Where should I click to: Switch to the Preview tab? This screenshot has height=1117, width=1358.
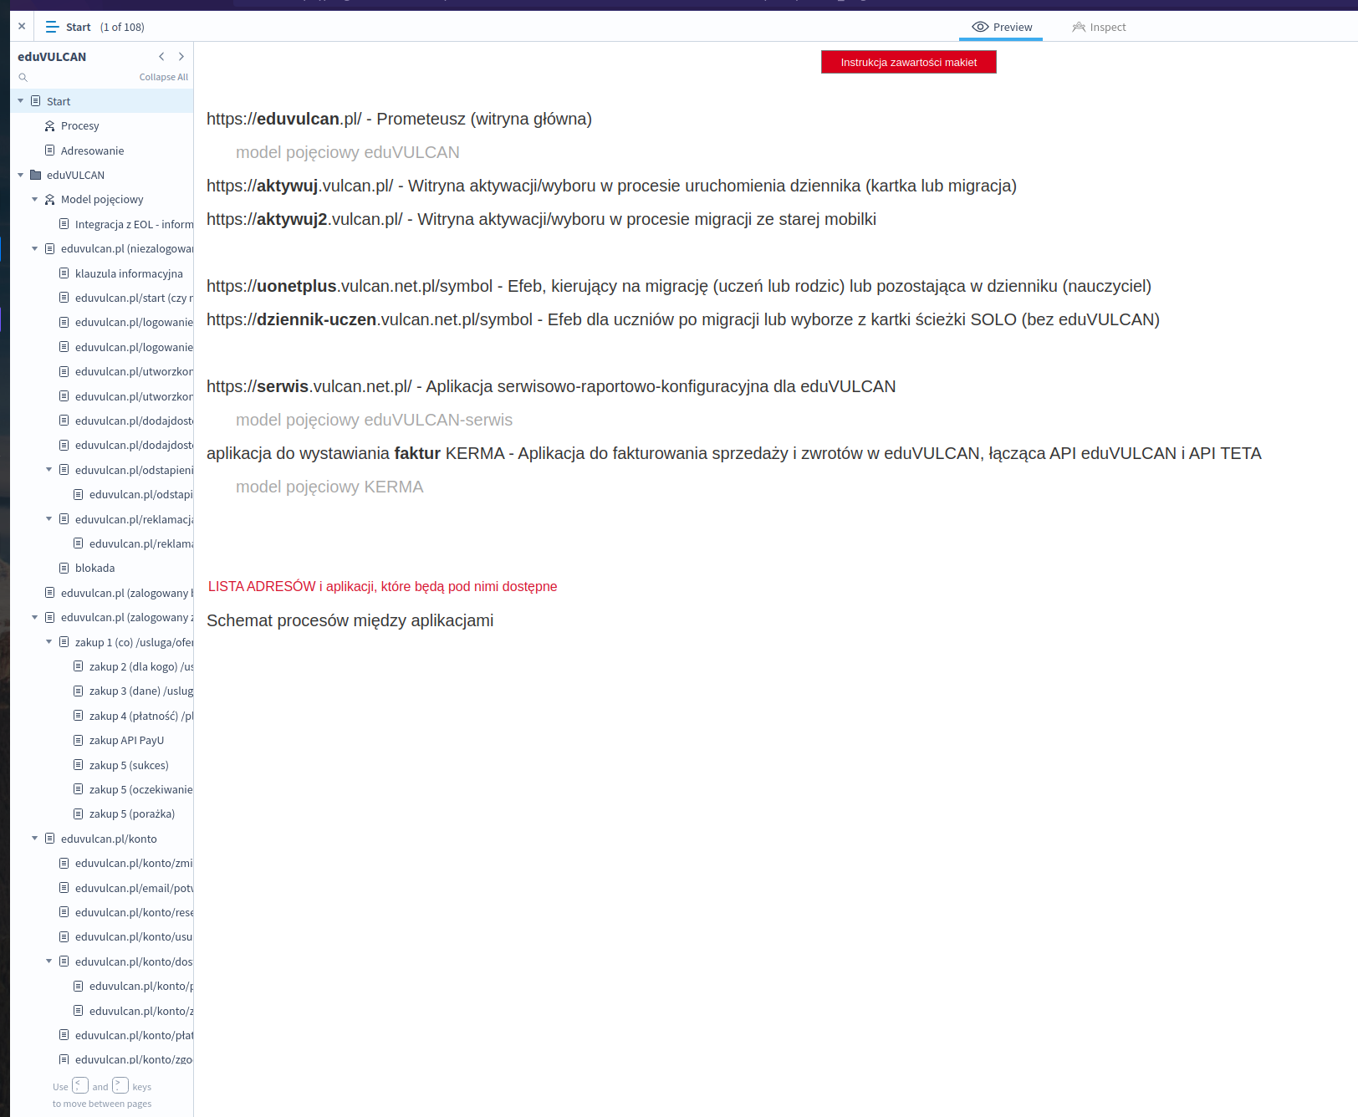click(1001, 27)
